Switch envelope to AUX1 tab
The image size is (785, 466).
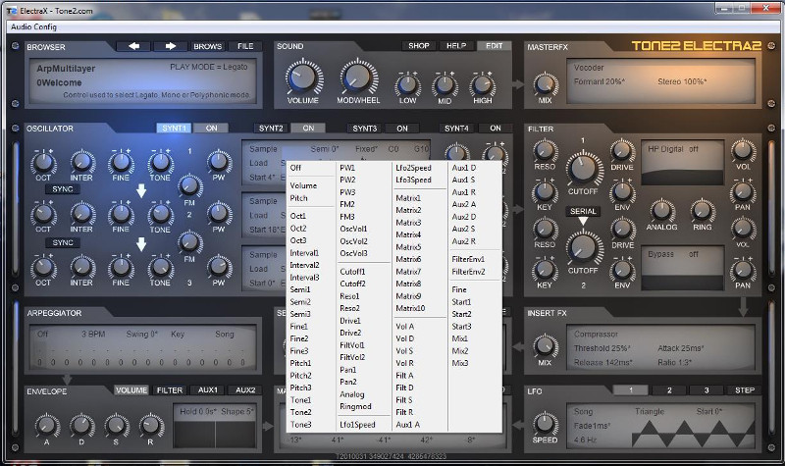208,389
